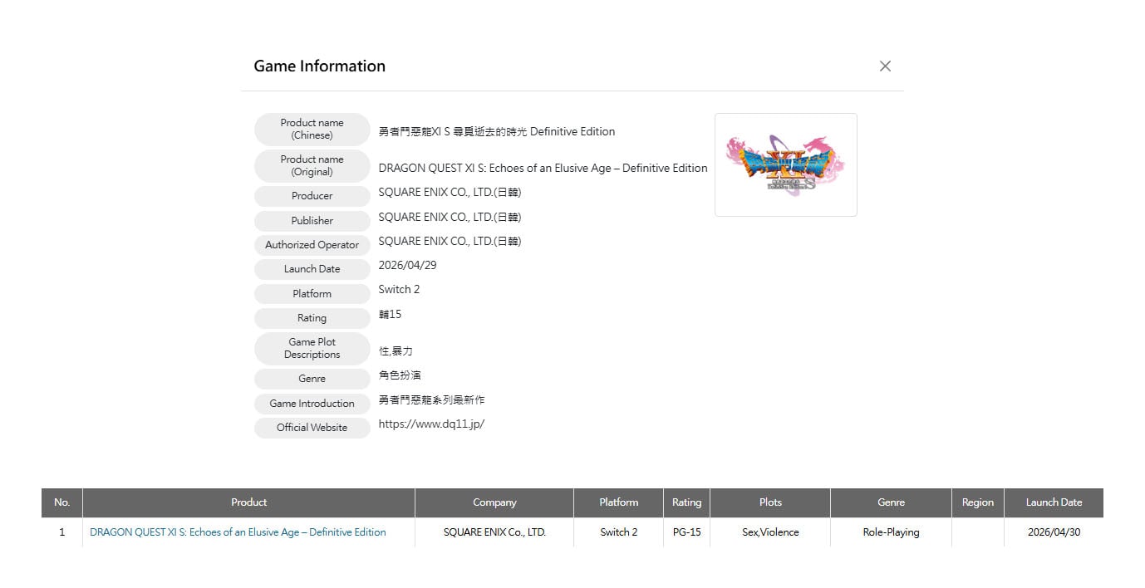The width and height of the screenshot is (1145, 588).
Task: Open the DRAGON QUEST XI S product link
Action: 237,532
